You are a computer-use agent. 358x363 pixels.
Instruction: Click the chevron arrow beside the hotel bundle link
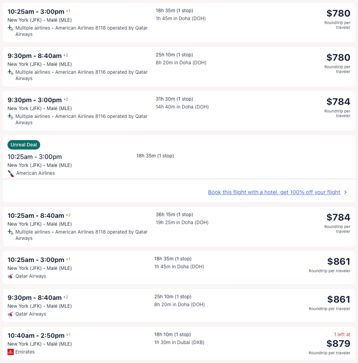click(345, 192)
